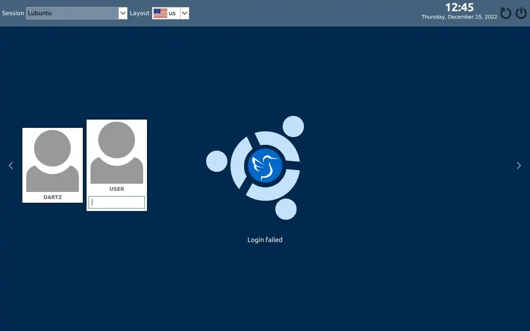Select the DARTZ user avatar

53,161
